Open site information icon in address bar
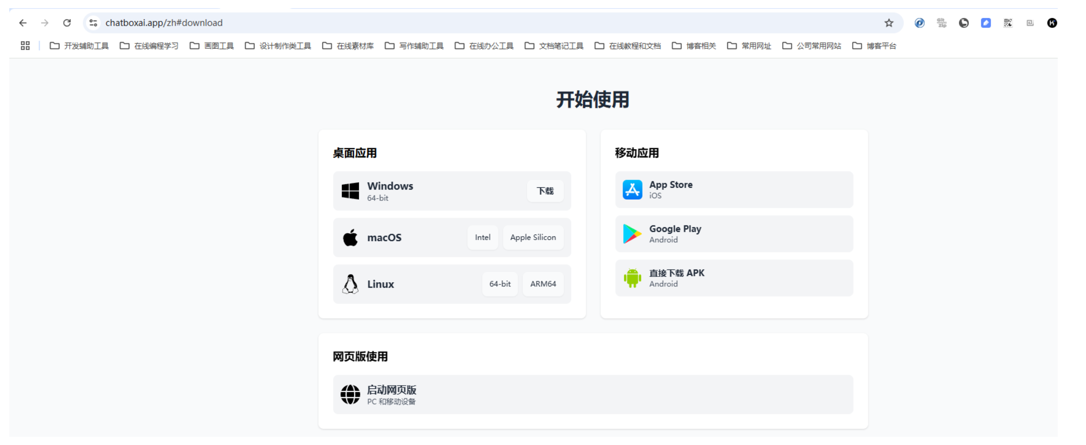This screenshot has width=1086, height=445. point(94,23)
